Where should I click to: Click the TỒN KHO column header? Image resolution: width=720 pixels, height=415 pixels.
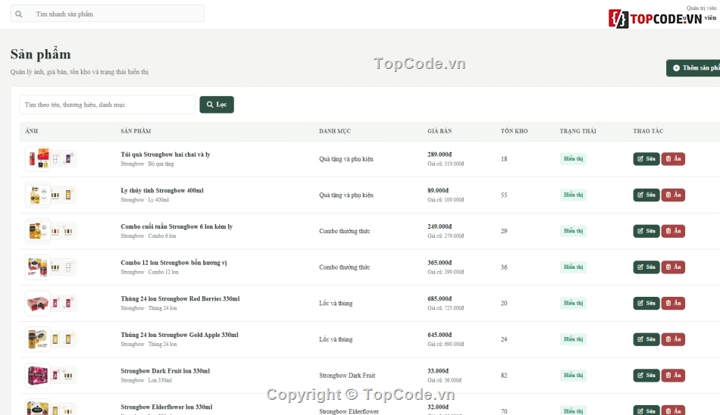point(515,131)
